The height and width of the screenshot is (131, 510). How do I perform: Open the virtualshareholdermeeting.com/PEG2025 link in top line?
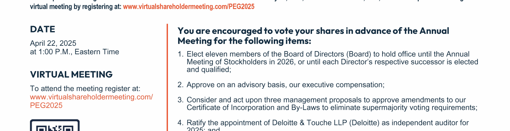click(188, 7)
